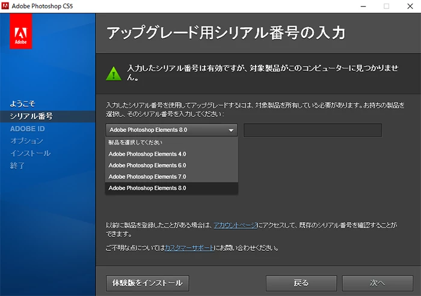Select 製品を選択してください placeholder option
The width and height of the screenshot is (421, 296).
(171, 142)
